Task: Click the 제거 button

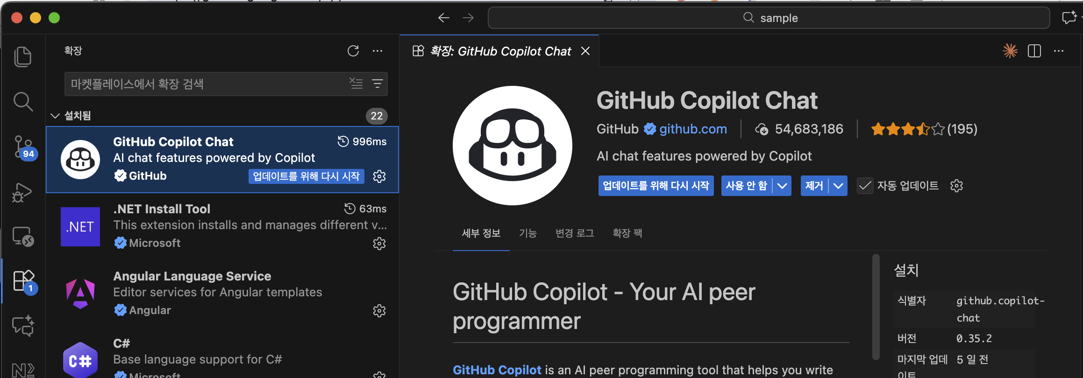Action: click(814, 186)
